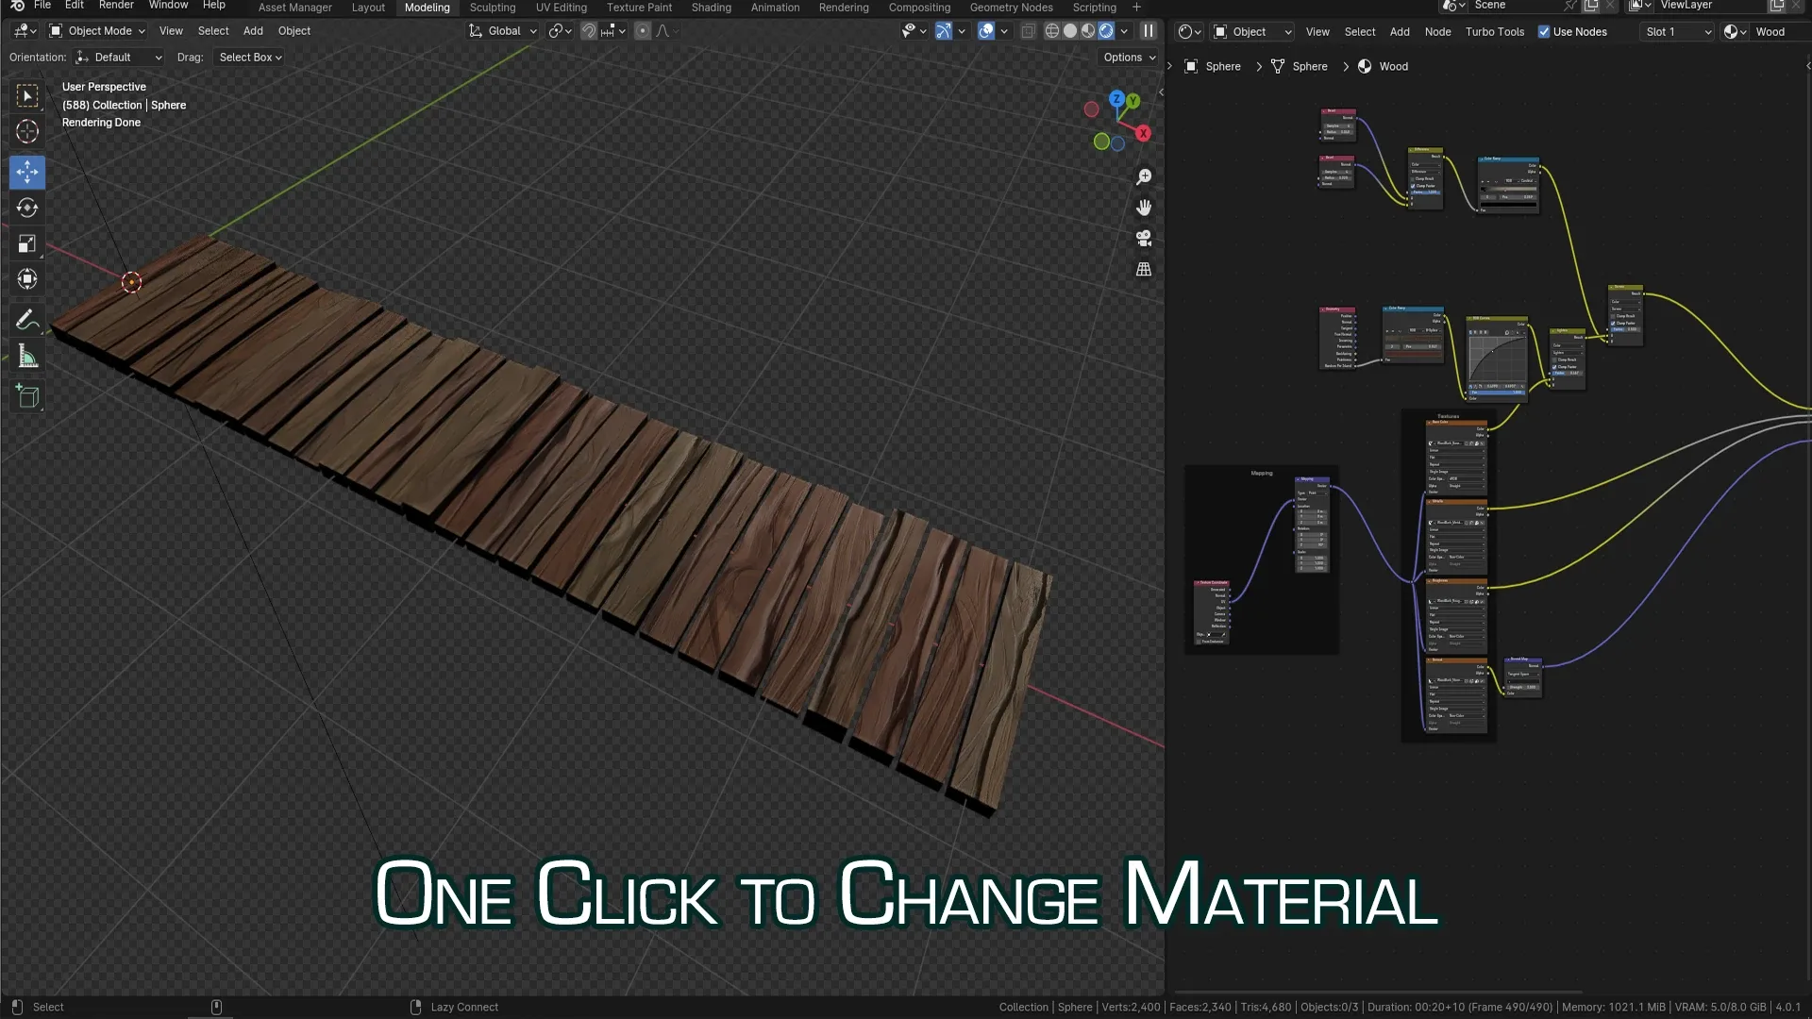1812x1019 pixels.
Task: Open the Render menu
Action: (x=115, y=6)
